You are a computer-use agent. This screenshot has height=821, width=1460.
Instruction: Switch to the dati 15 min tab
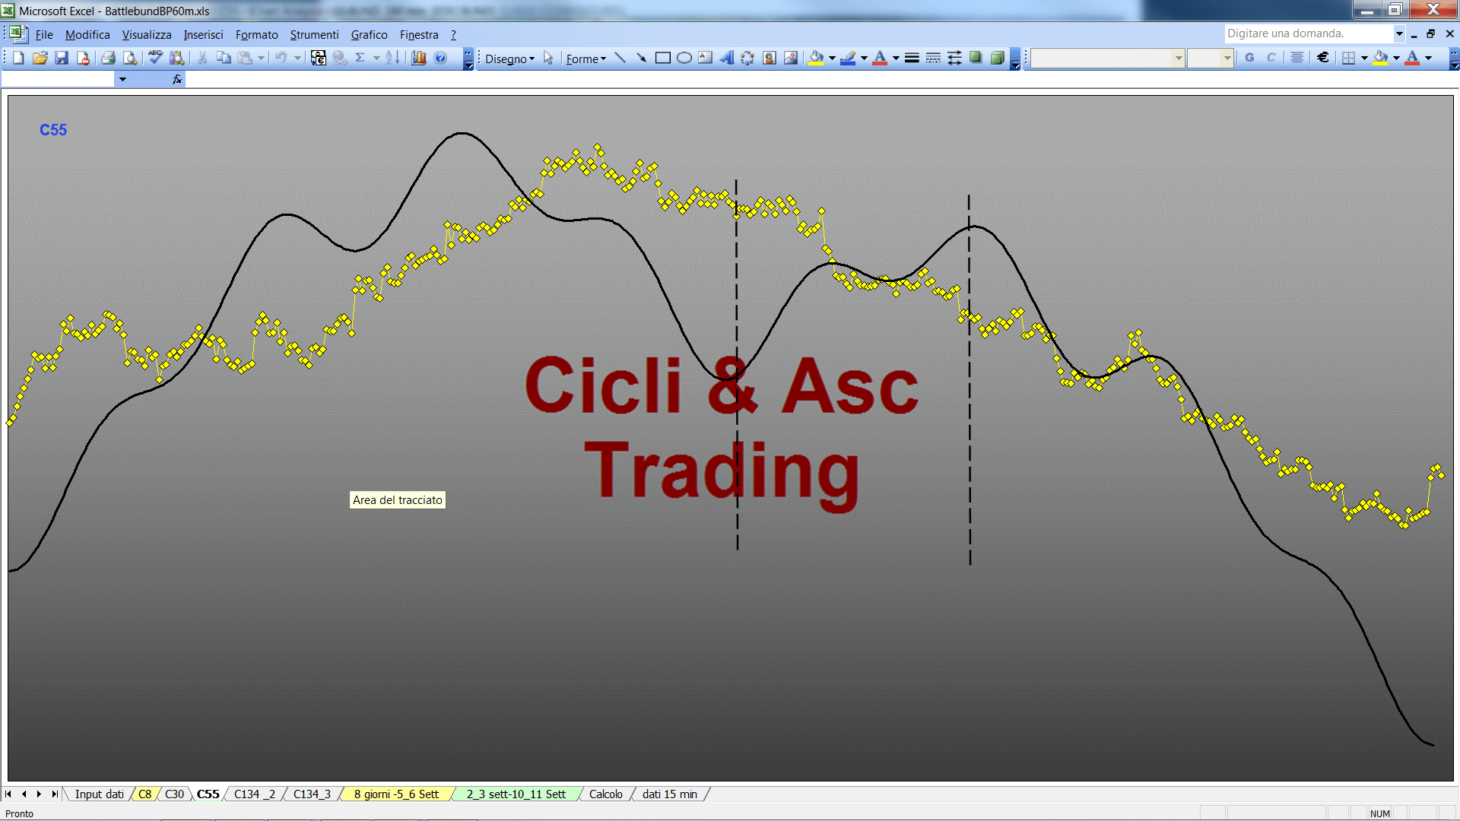click(x=669, y=794)
